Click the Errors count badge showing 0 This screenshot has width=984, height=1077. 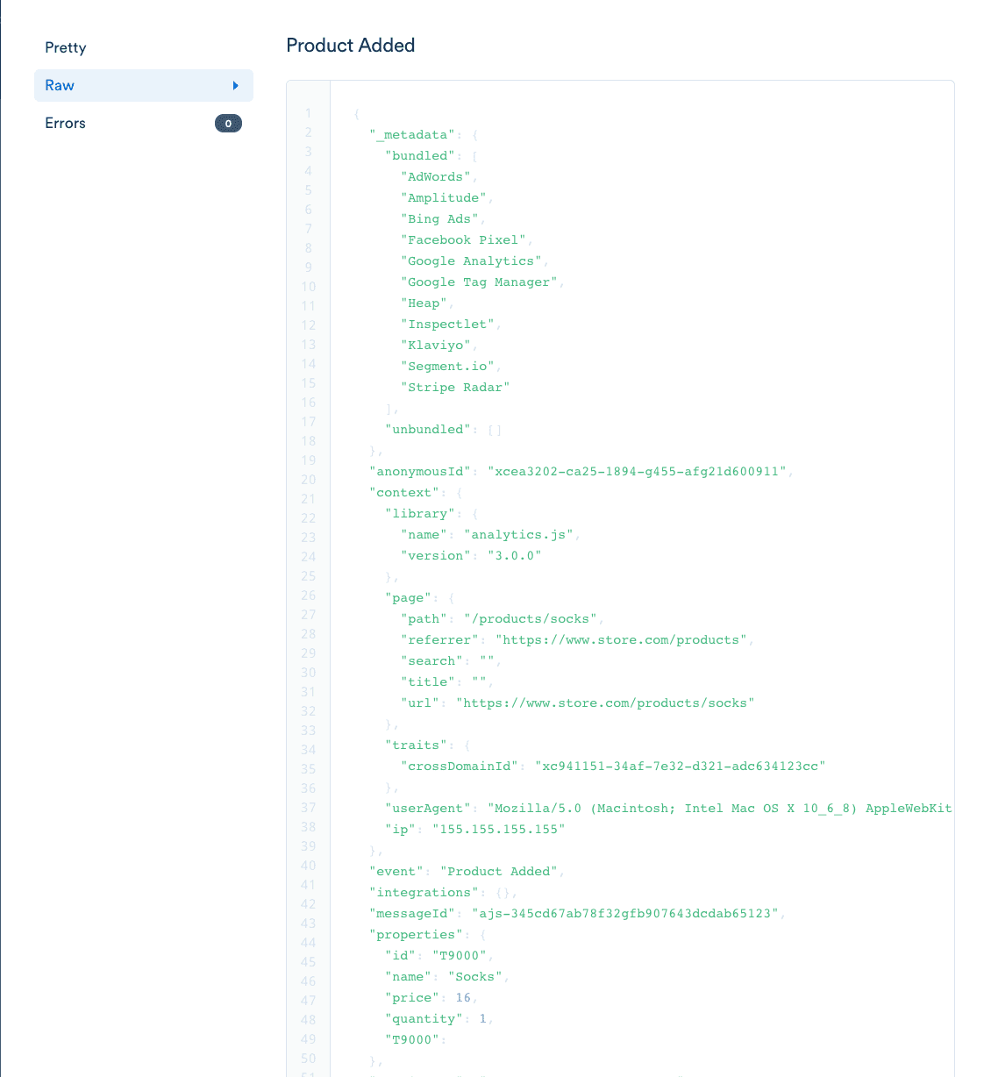tap(228, 123)
